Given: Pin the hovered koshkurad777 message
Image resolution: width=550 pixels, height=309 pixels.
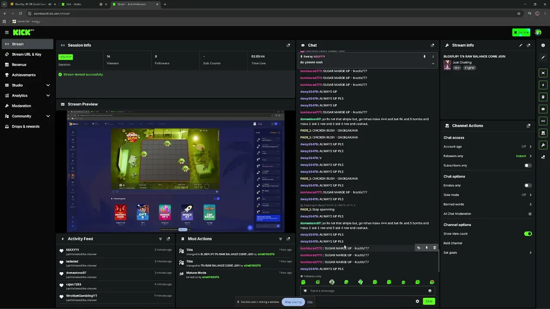Looking at the screenshot, I should click(x=427, y=248).
